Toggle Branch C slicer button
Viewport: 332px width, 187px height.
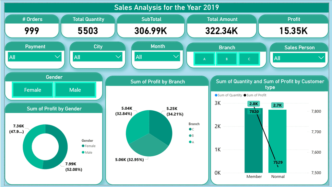(249, 59)
